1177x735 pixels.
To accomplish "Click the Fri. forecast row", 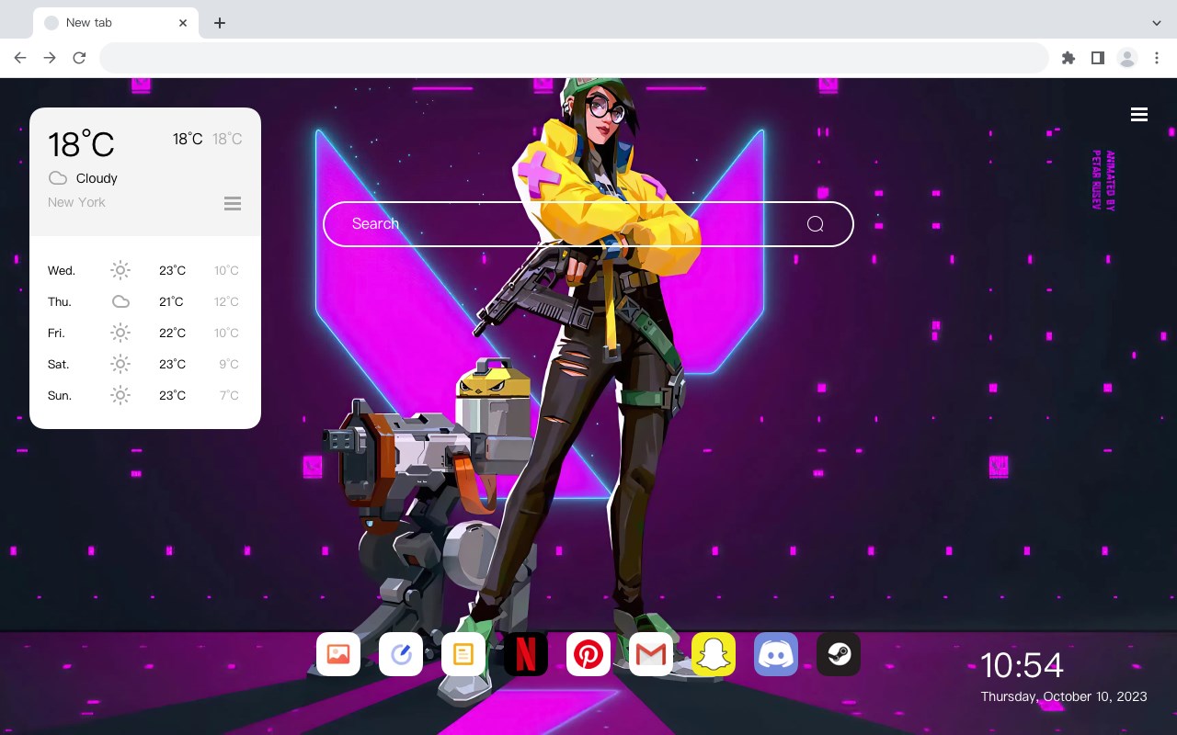I will 144,333.
